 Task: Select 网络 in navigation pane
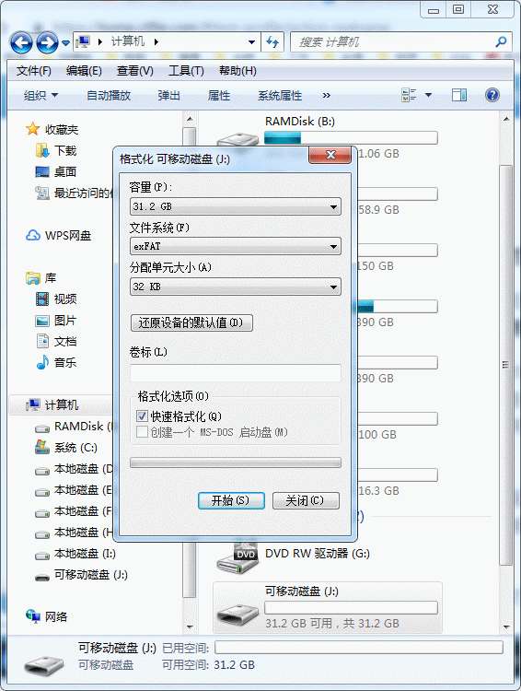pyautogui.click(x=47, y=616)
